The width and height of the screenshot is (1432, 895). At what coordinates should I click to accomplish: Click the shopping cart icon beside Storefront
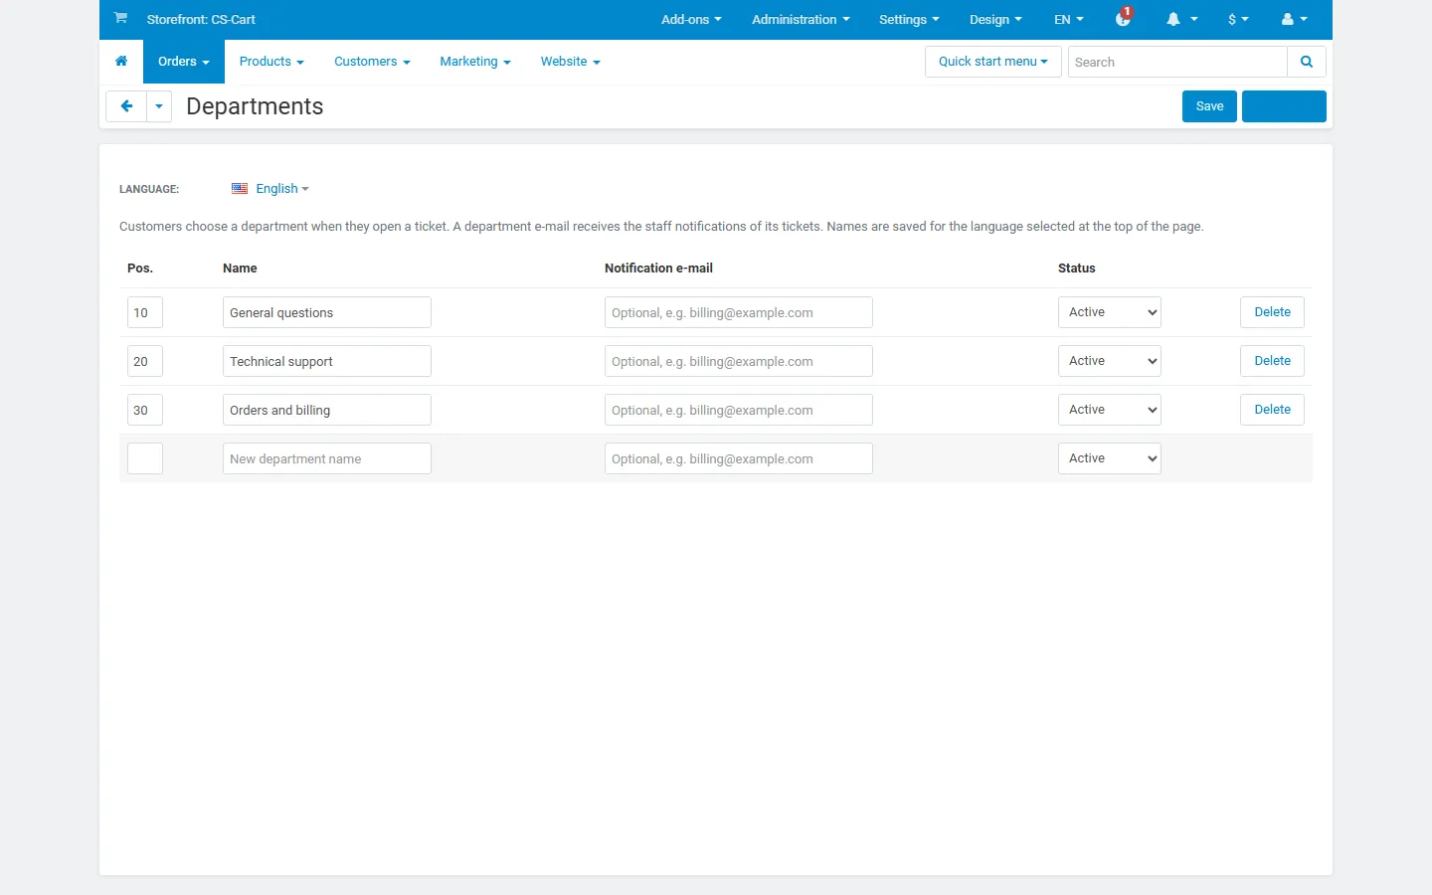(120, 18)
